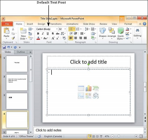Clear all formatting eraser icon
The width and height of the screenshot is (148, 140).
click(64, 38)
